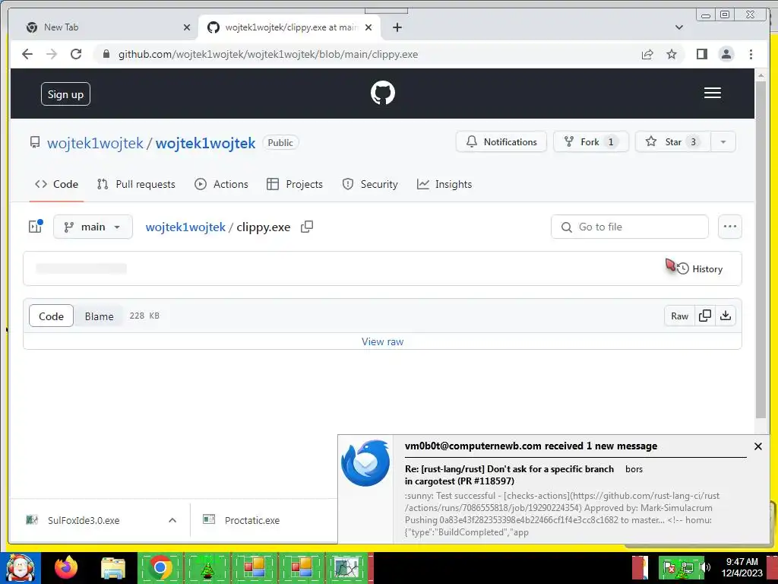This screenshot has height=584, width=778.
Task: Open the Insights tab
Action: [x=444, y=184]
